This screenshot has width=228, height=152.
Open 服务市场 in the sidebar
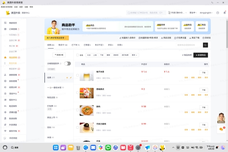tap(13, 131)
